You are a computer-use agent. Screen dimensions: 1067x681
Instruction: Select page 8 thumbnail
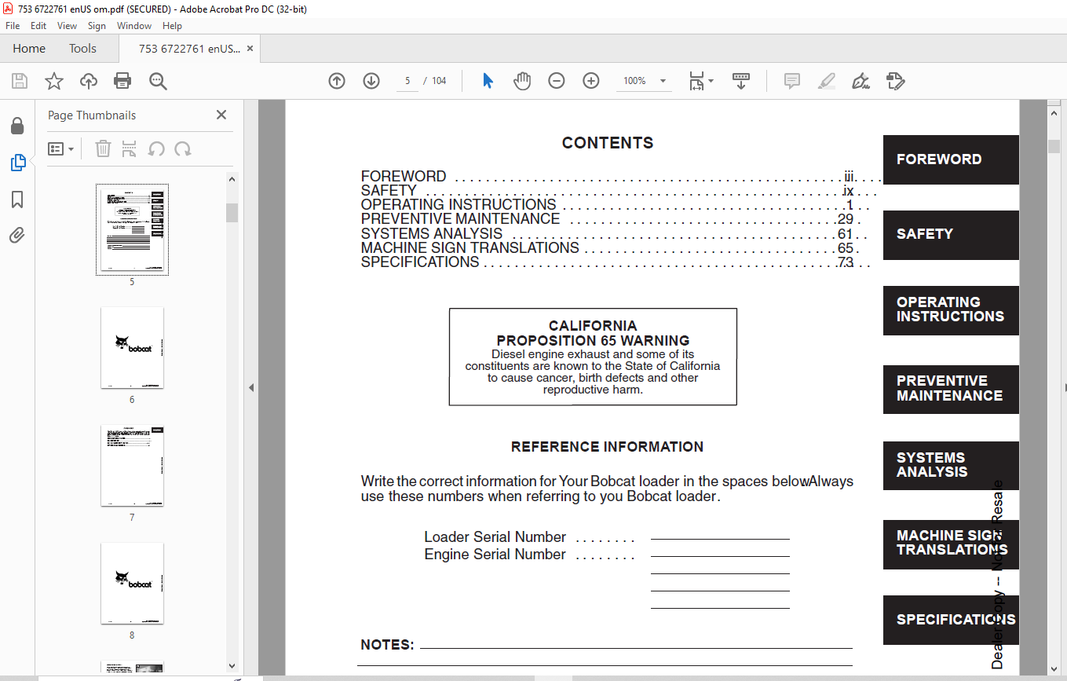(x=132, y=584)
